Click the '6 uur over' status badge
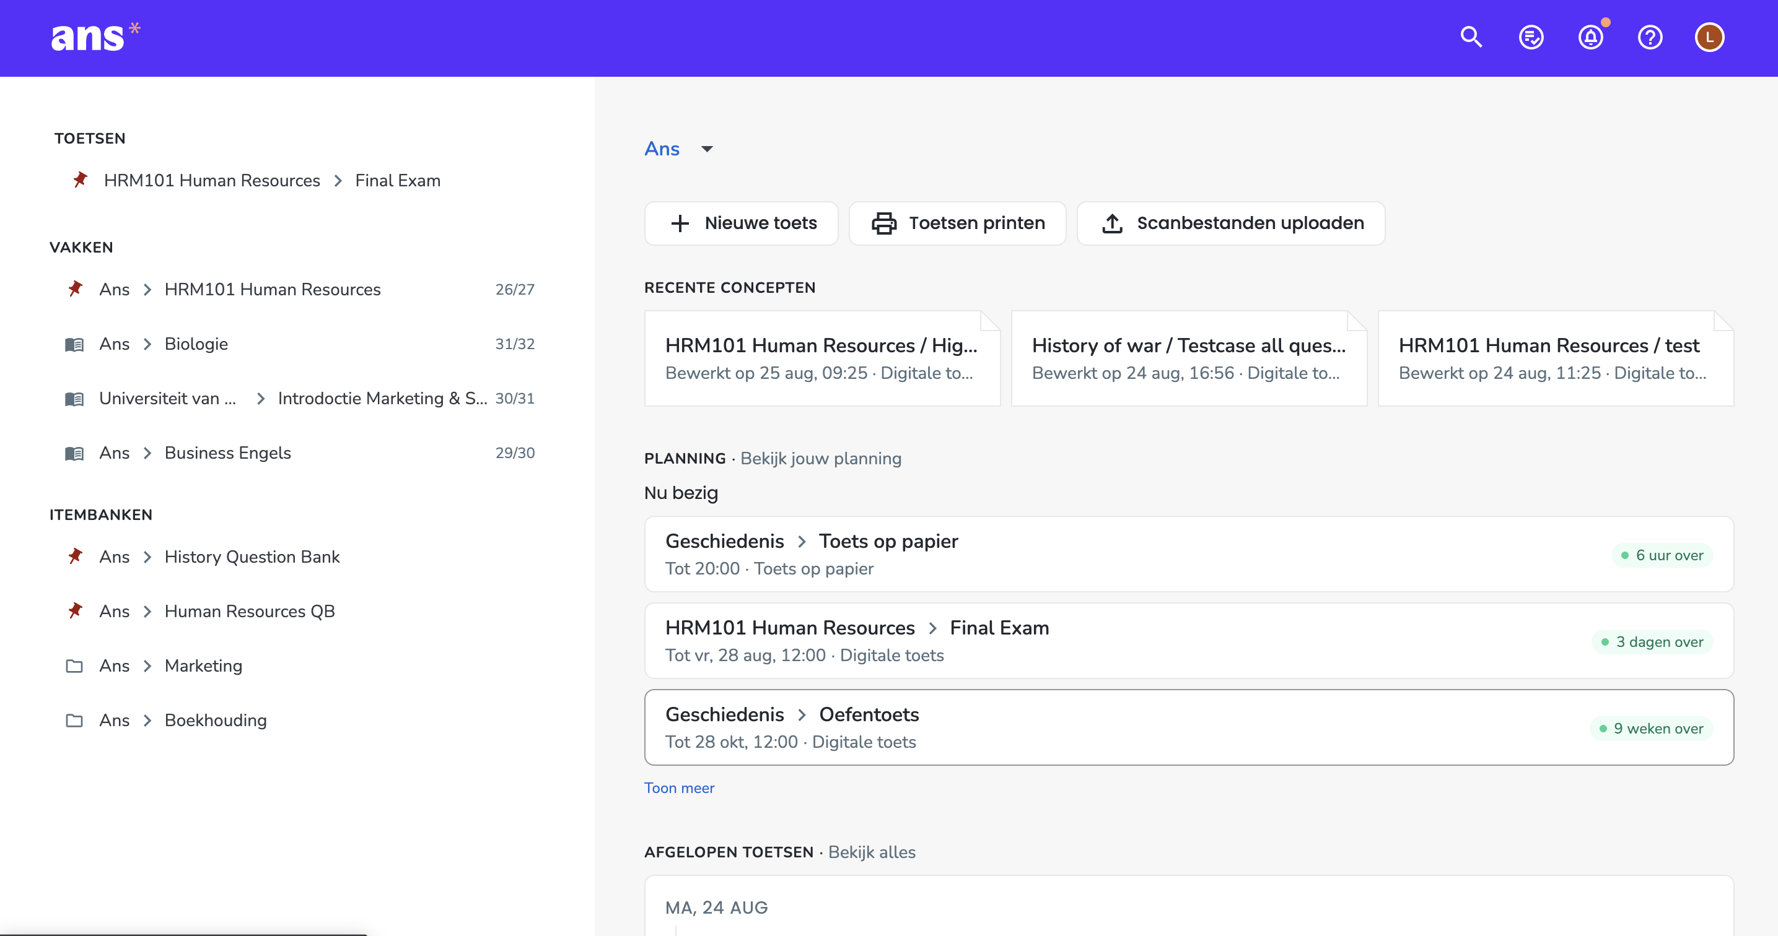 [1662, 555]
